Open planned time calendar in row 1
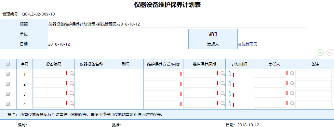Image resolution: width=334 pixels, height=127 pixels. pos(228,74)
